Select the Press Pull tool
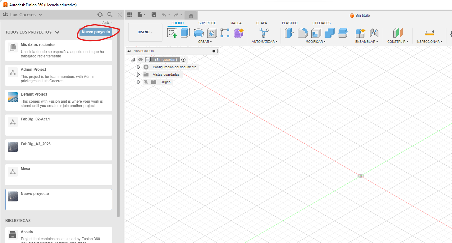 (x=289, y=33)
